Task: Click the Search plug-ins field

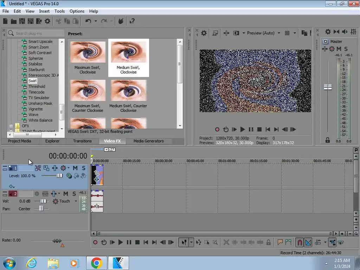Action: point(36,33)
